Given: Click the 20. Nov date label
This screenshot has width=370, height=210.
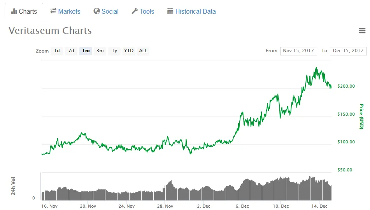Looking at the screenshot, I should click(88, 206).
